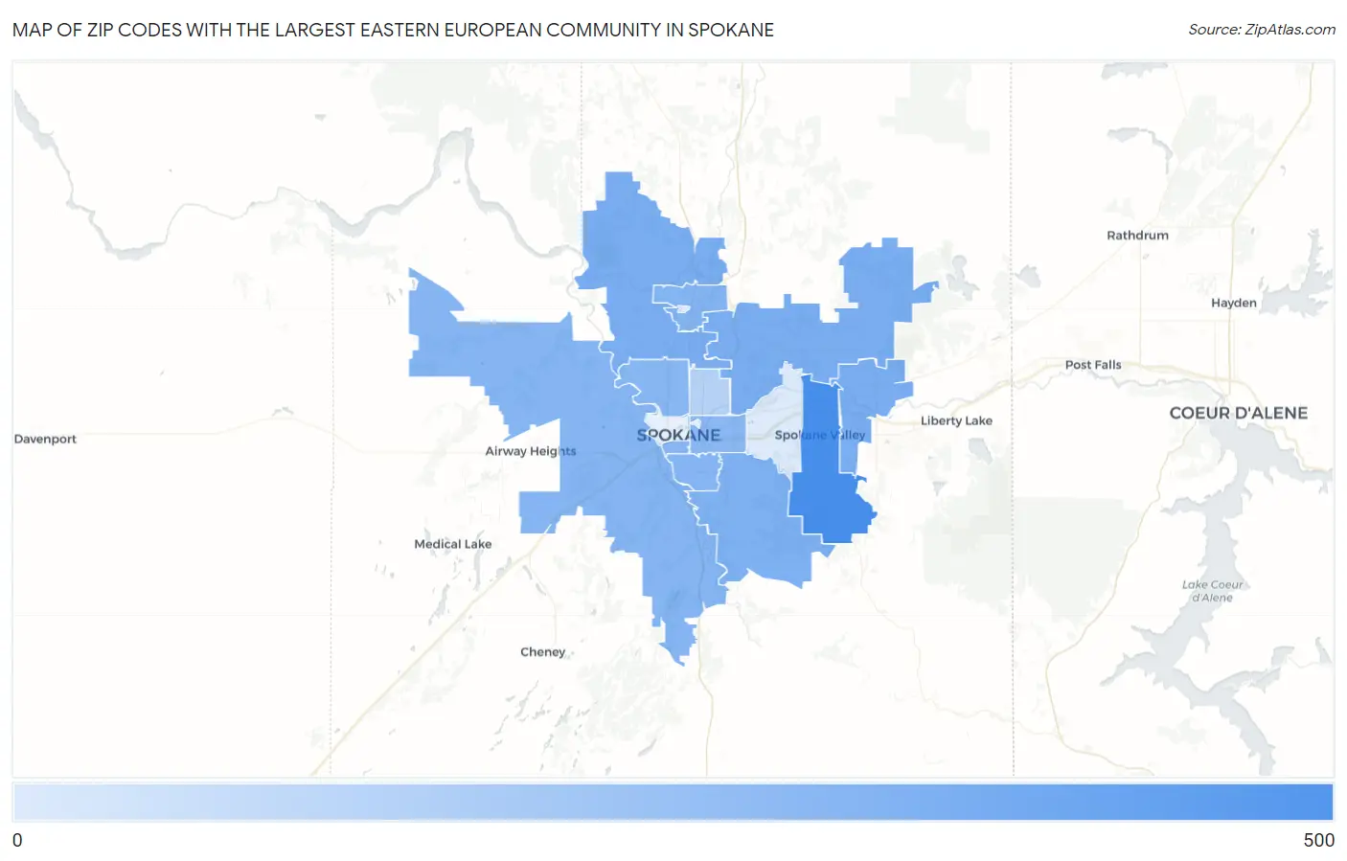Viewport: 1347px width, 861px height.
Task: Click the Source: ZipAtlas.com credit
Action: click(x=1262, y=30)
